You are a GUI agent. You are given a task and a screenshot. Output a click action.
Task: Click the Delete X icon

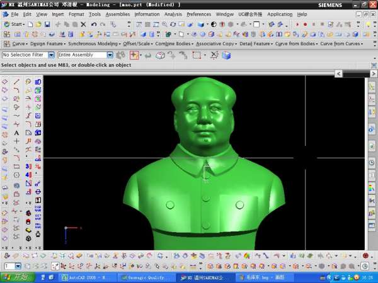(83, 25)
